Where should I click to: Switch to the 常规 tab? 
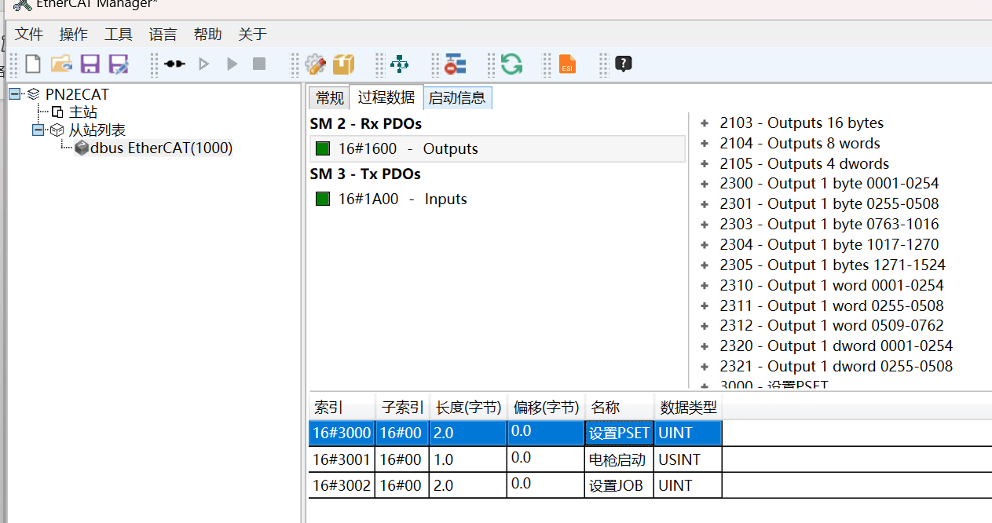[x=329, y=98]
